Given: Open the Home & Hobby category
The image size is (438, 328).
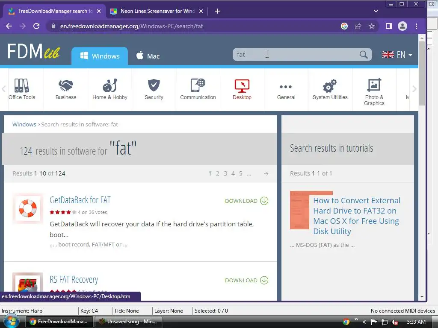Looking at the screenshot, I should (110, 89).
